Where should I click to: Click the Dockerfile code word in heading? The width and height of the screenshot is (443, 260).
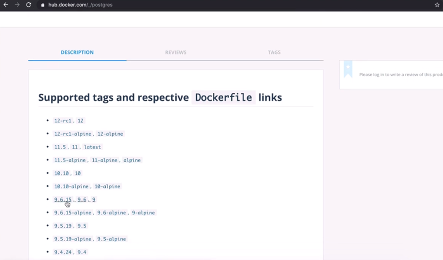pos(223,98)
